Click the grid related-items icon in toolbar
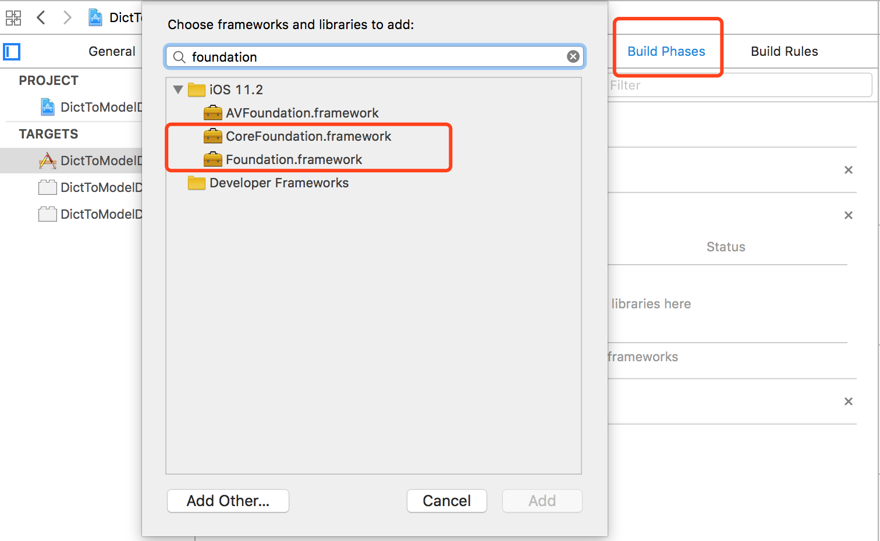 click(13, 18)
